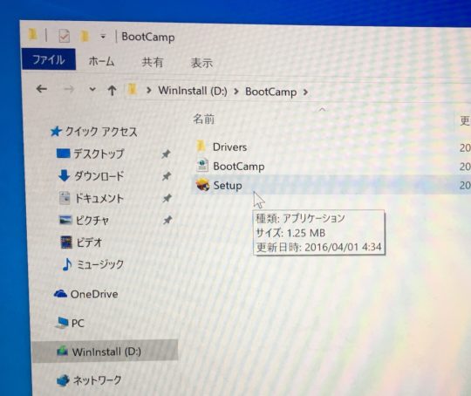Click the PC computer icon
471x396 pixels.
(x=62, y=323)
